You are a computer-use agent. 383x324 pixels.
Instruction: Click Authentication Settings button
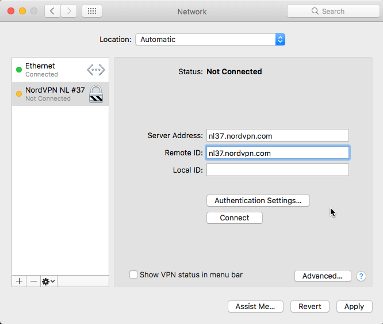(x=258, y=201)
